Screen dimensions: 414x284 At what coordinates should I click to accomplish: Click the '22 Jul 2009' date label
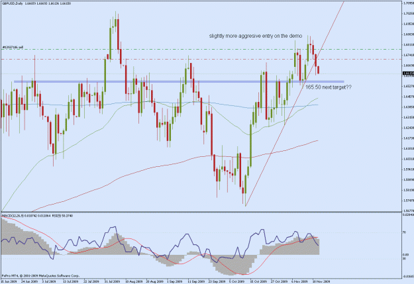coord(91,281)
